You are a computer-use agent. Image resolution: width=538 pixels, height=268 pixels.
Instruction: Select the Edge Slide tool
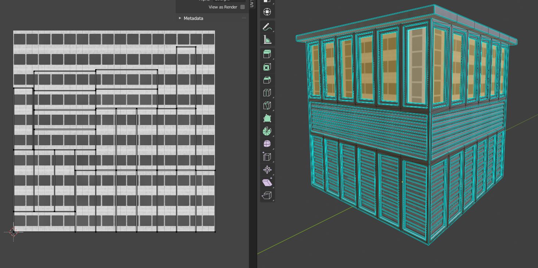[268, 157]
